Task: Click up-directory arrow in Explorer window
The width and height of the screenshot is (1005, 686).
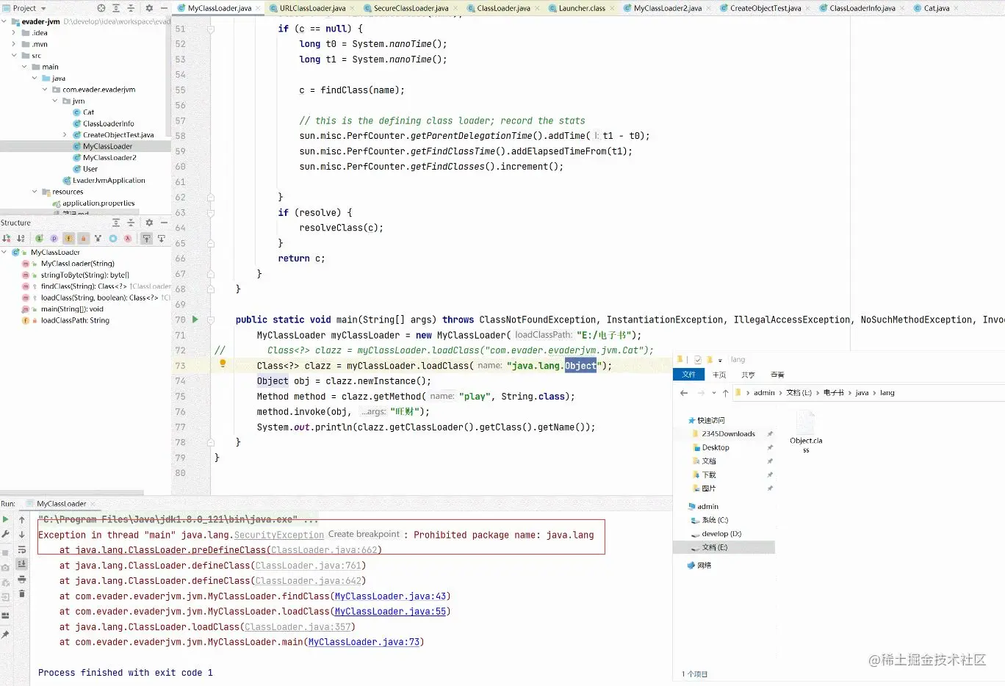Action: click(x=725, y=393)
